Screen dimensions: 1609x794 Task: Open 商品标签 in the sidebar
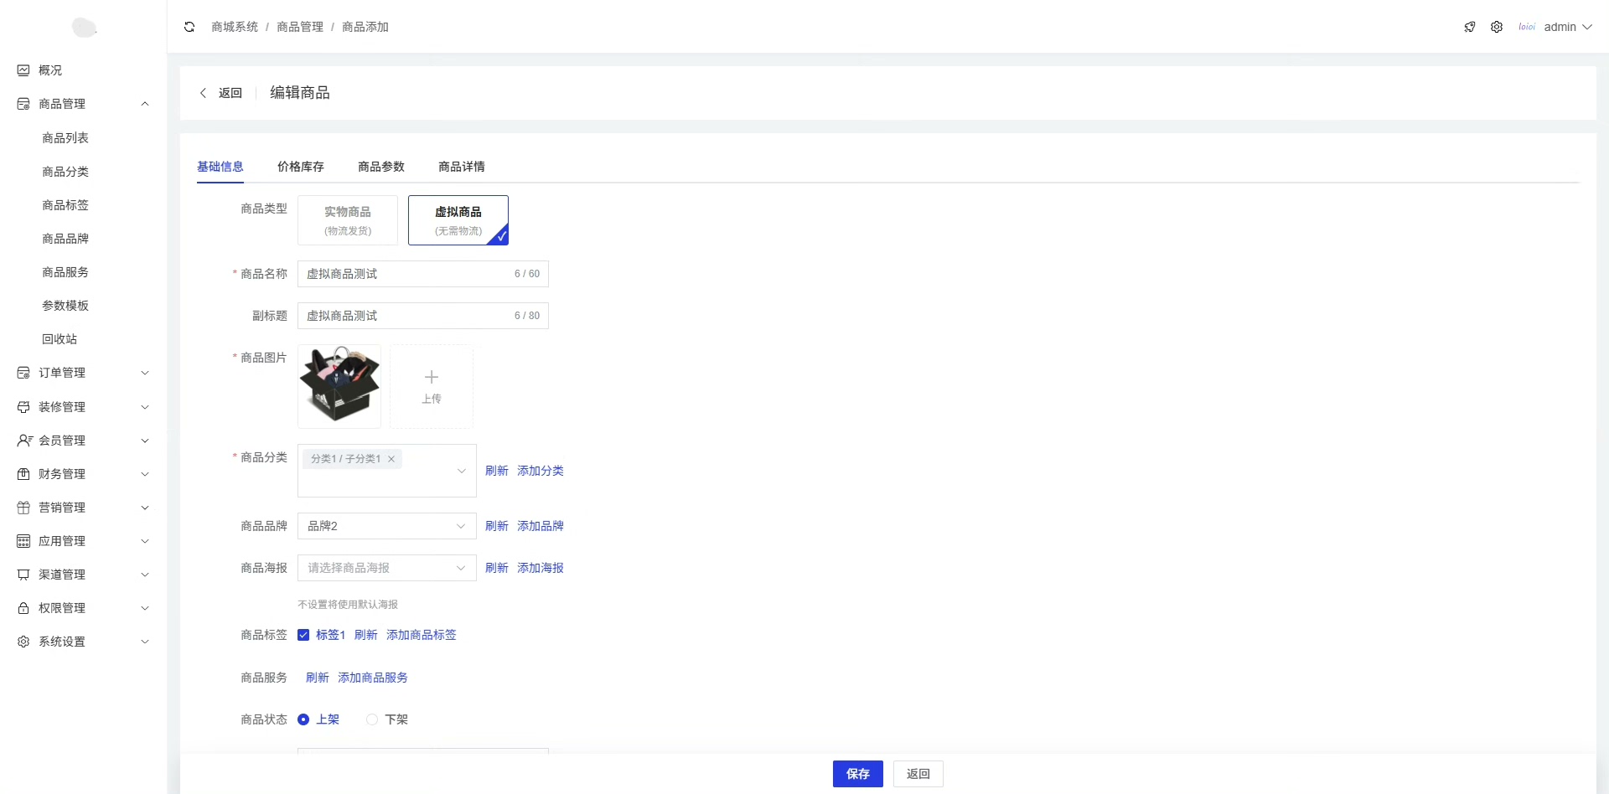point(65,205)
